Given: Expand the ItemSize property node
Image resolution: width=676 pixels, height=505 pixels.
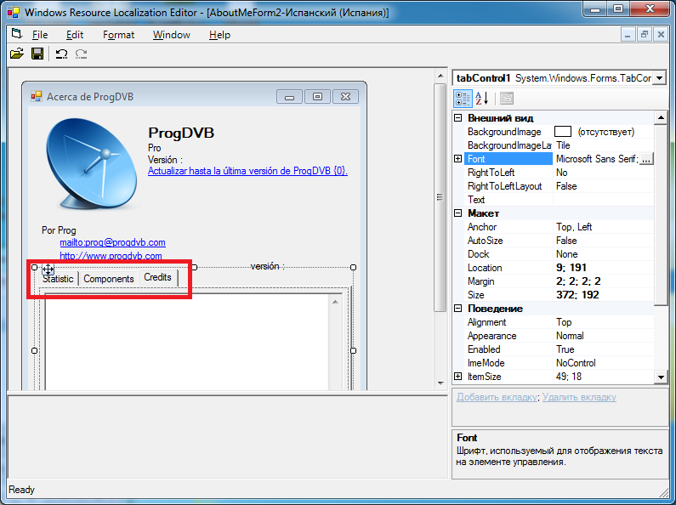Looking at the screenshot, I should coord(458,377).
